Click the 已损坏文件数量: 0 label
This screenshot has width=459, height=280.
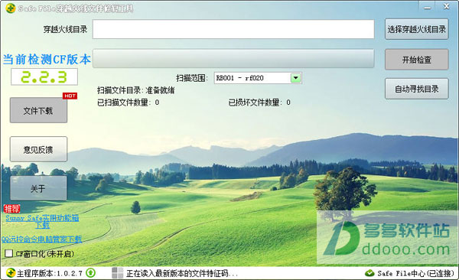[259, 103]
